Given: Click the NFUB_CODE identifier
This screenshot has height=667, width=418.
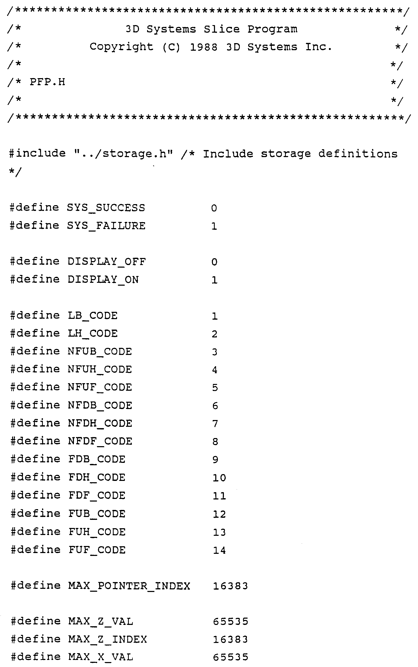Looking at the screenshot, I should (100, 351).
